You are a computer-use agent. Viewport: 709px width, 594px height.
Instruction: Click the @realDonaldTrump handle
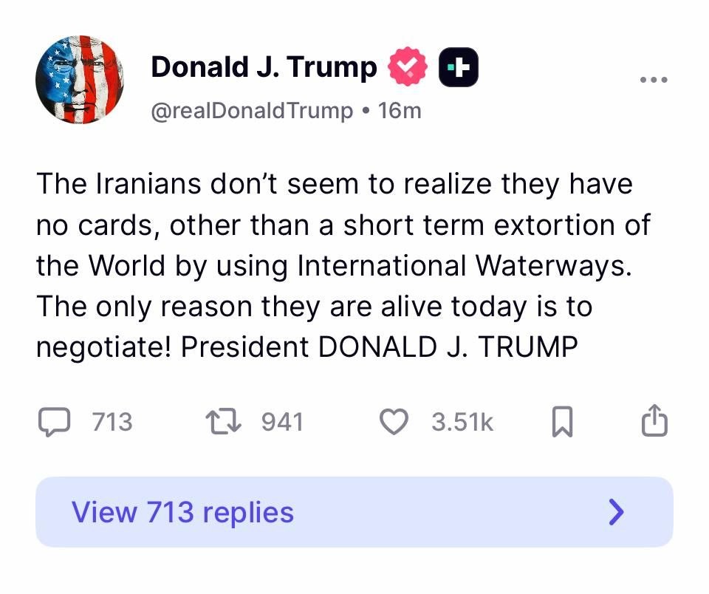point(252,111)
